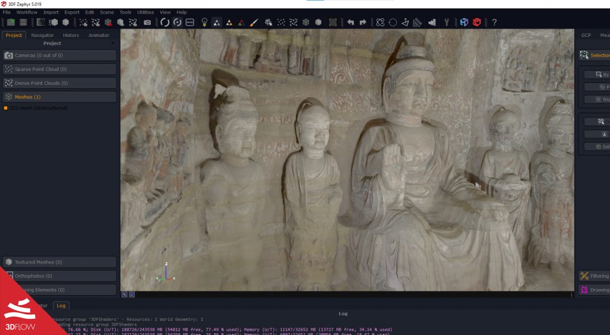Click the staircase-shaped toolbar icon
610x335 pixels.
(432, 23)
